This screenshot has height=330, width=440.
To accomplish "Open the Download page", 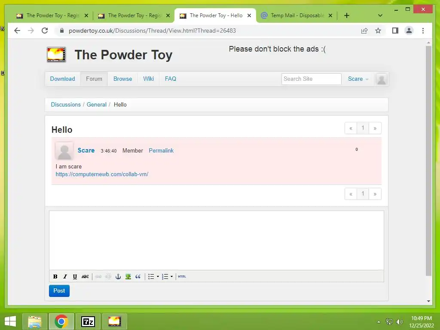I will tap(63, 79).
